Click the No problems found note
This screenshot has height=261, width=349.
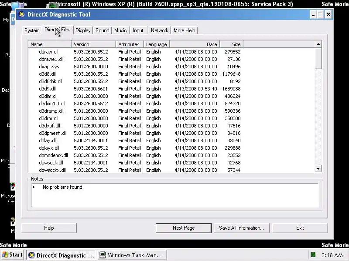(63, 187)
